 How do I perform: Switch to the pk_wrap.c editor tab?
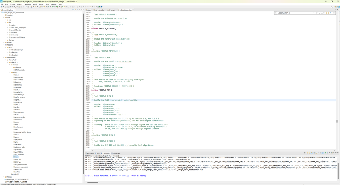pos(112,10)
